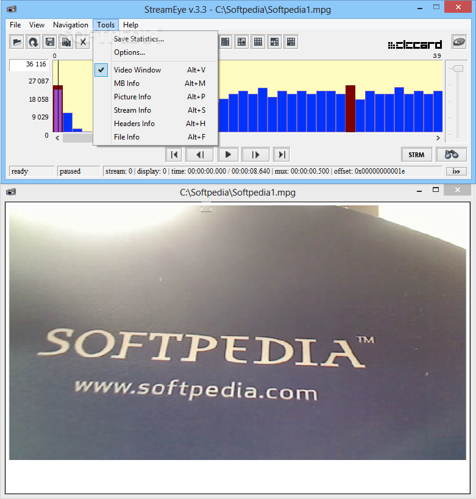Choose Options... from Tools menu
The image size is (476, 499).
[155, 52]
